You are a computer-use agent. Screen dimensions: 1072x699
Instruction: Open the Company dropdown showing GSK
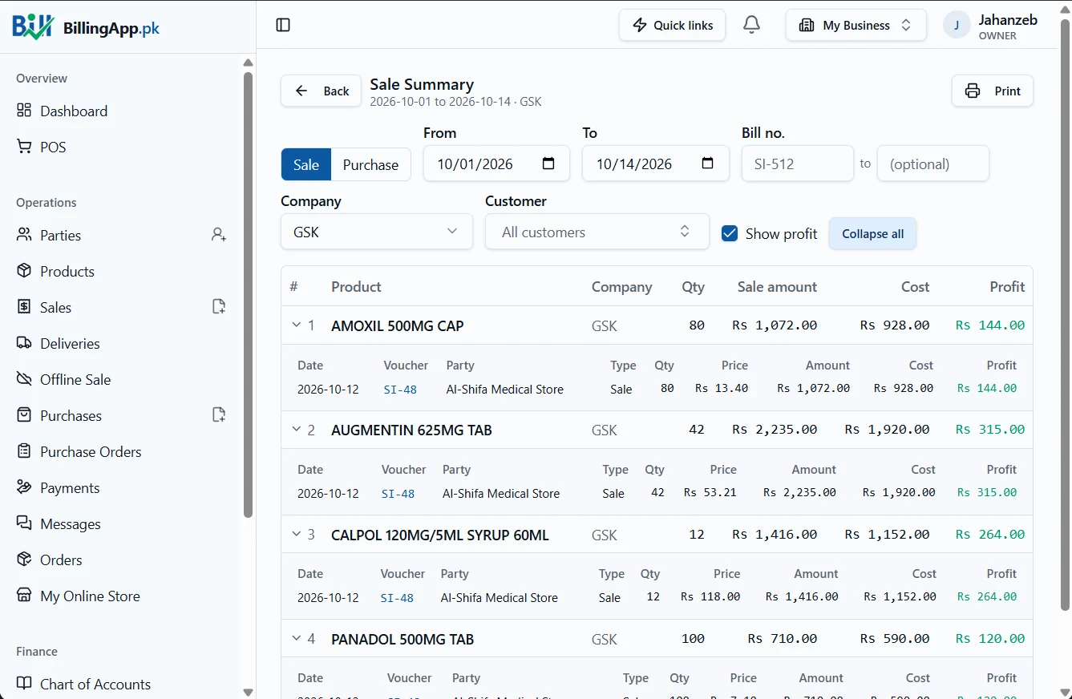coord(377,232)
